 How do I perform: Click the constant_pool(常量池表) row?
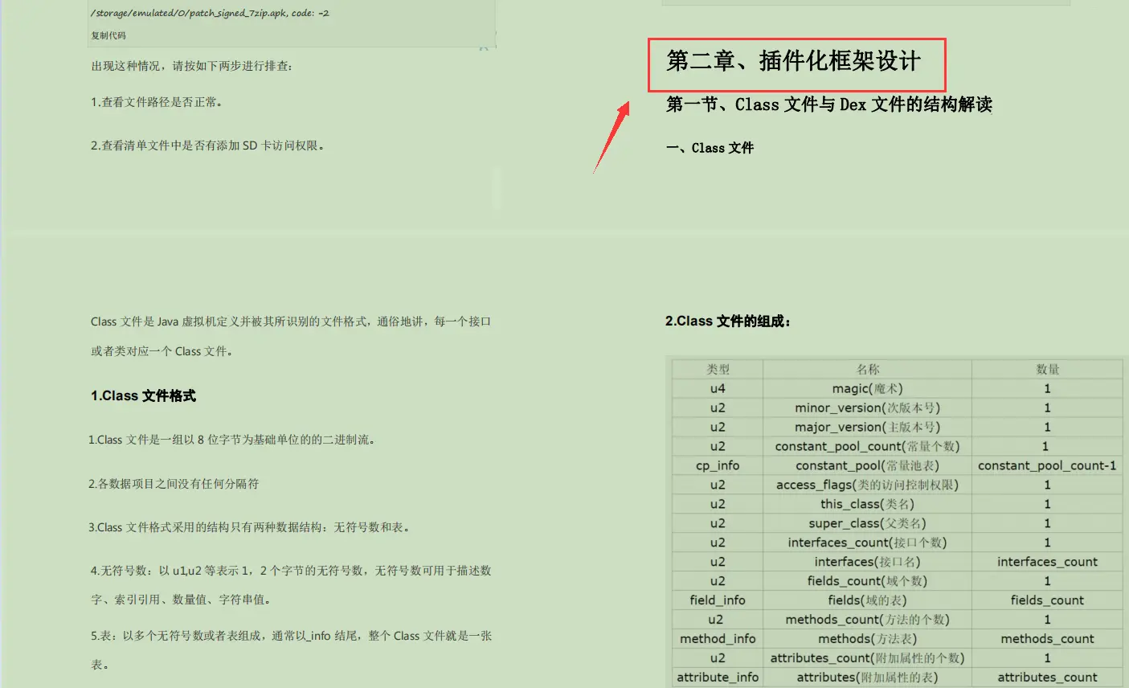point(866,465)
